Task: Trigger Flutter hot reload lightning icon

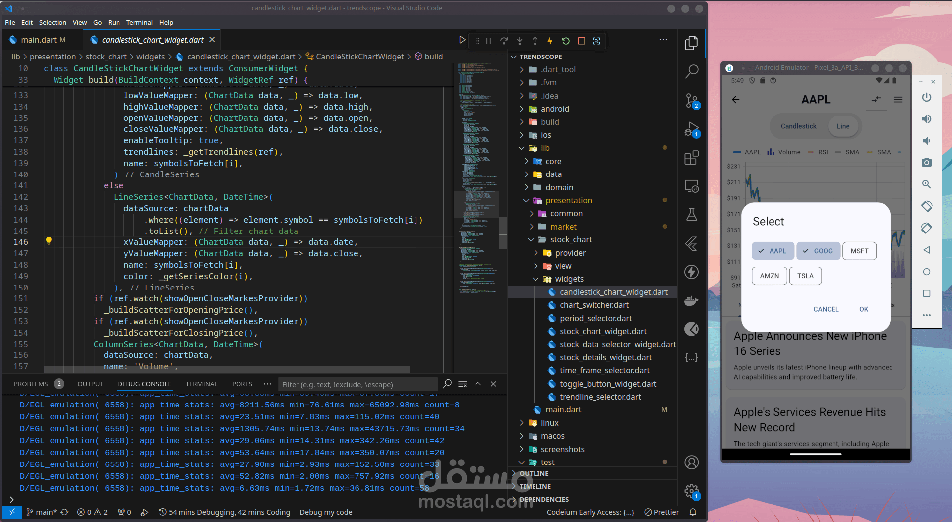Action: [550, 41]
